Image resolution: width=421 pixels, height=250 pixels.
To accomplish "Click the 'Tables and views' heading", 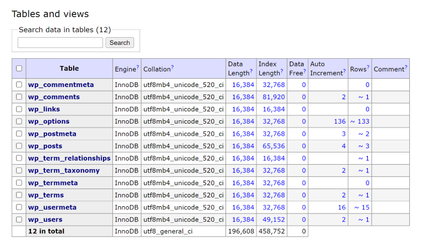I will [50, 14].
